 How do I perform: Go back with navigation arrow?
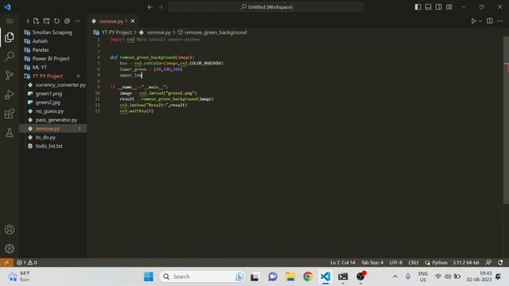tap(150, 7)
